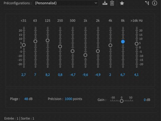161x121 pixels.
Task: Click the 1k frequency band label
Action: coord(85,21)
